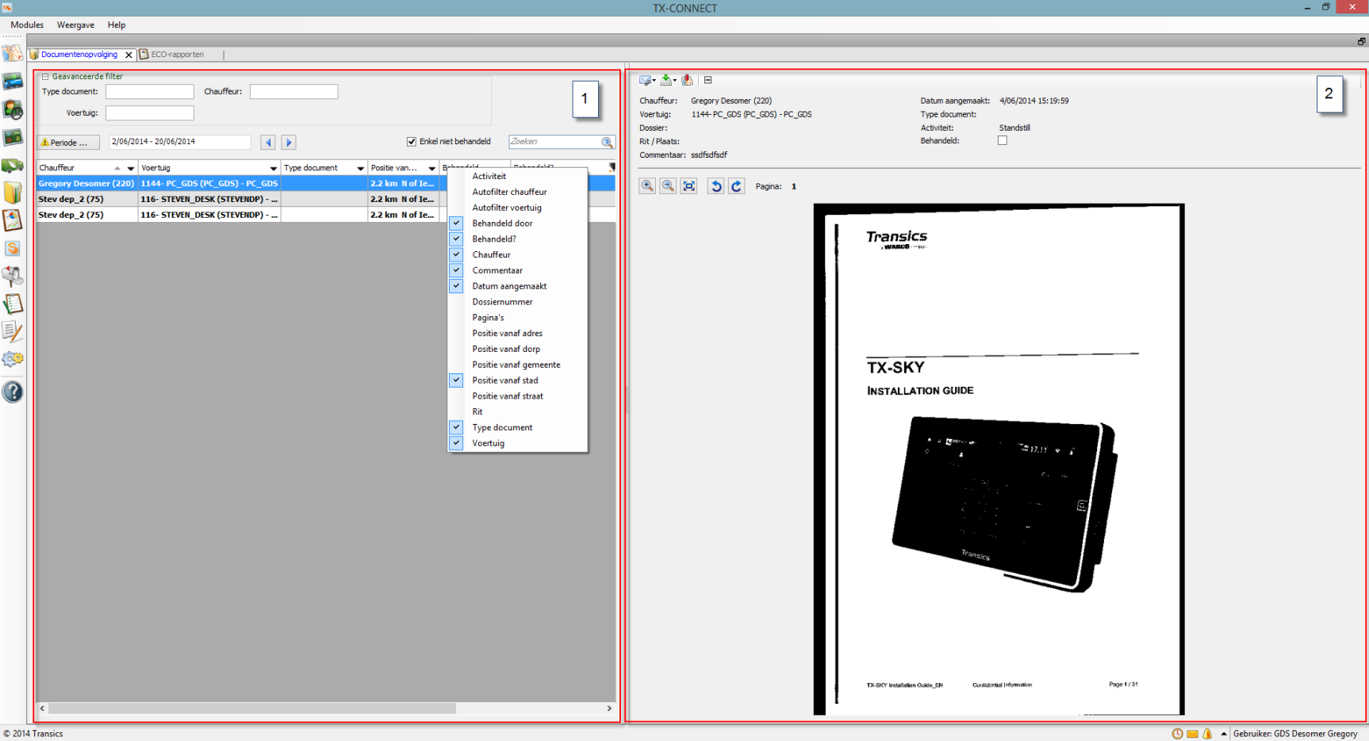Open the yellow documents folder module
Image resolution: width=1369 pixels, height=741 pixels.
click(12, 193)
